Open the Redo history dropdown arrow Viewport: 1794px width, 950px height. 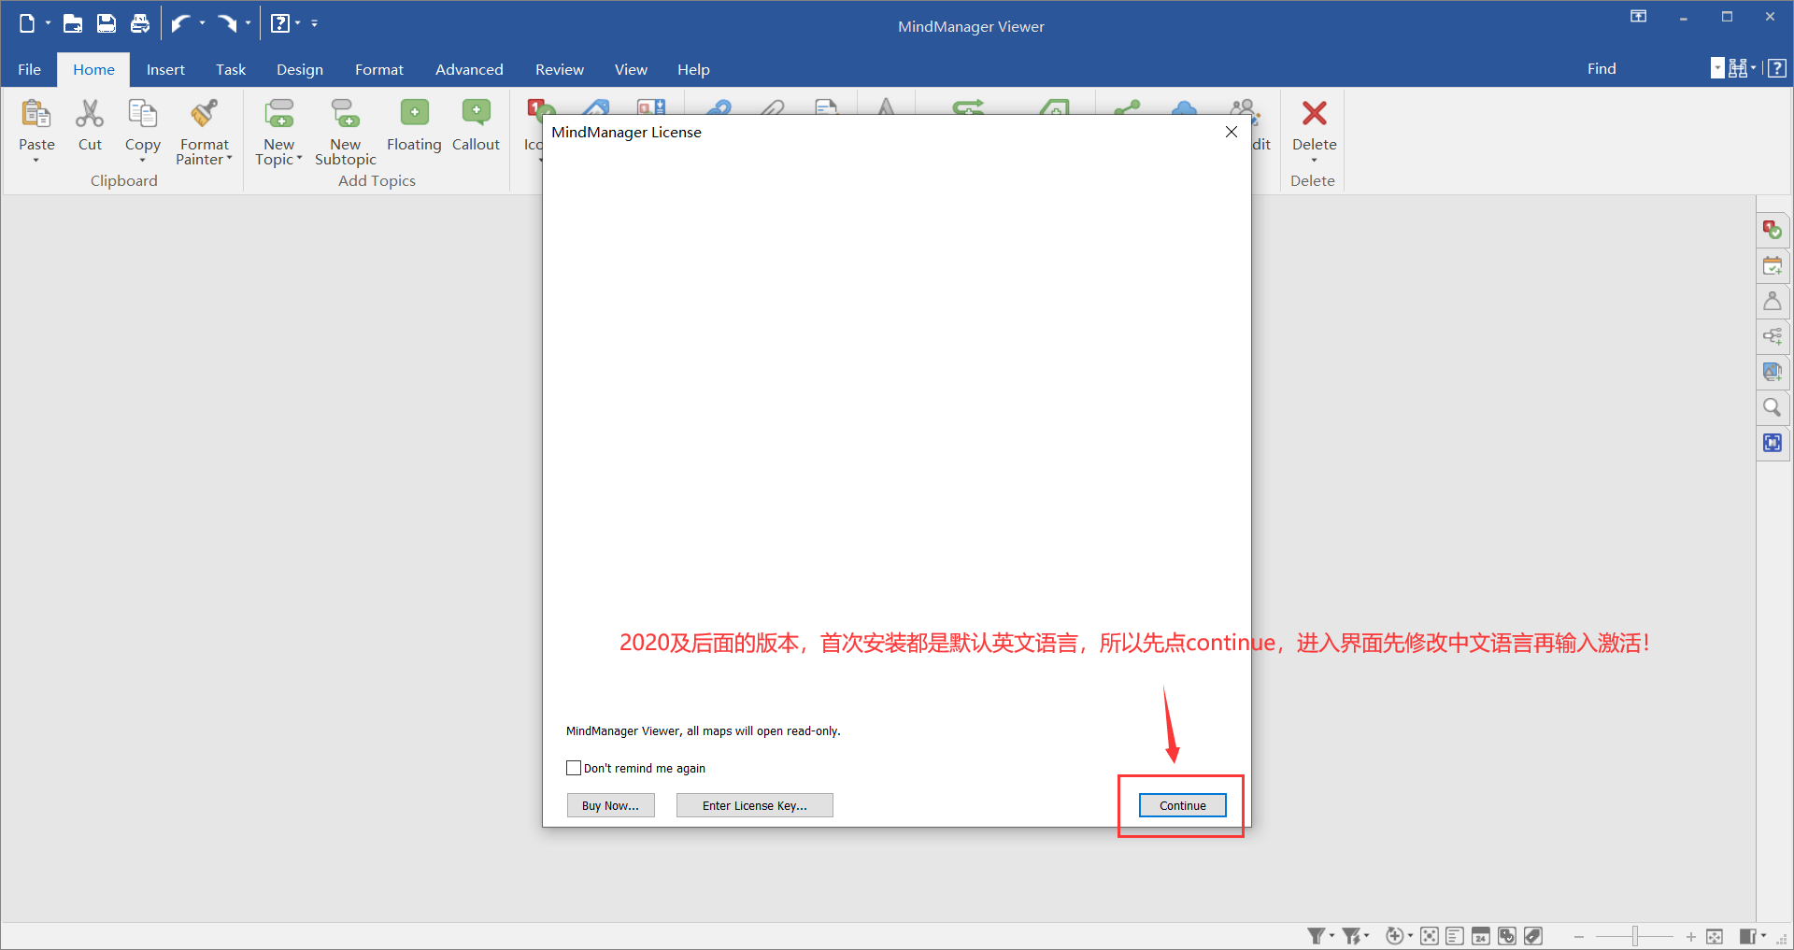[248, 23]
